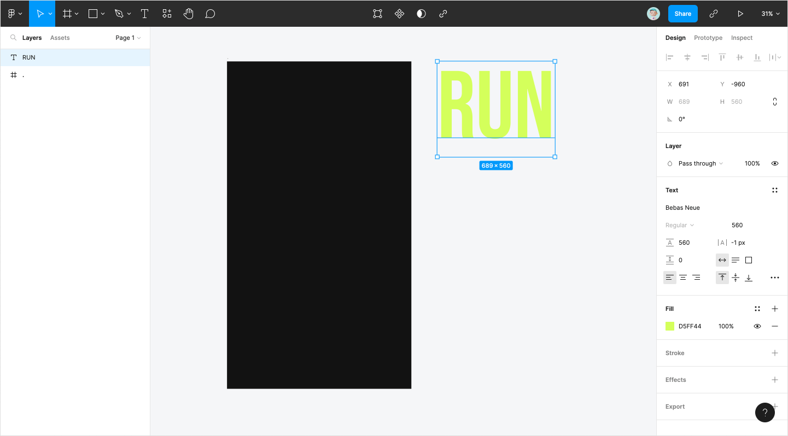Select the Hand tool
The width and height of the screenshot is (788, 436).
(x=189, y=14)
